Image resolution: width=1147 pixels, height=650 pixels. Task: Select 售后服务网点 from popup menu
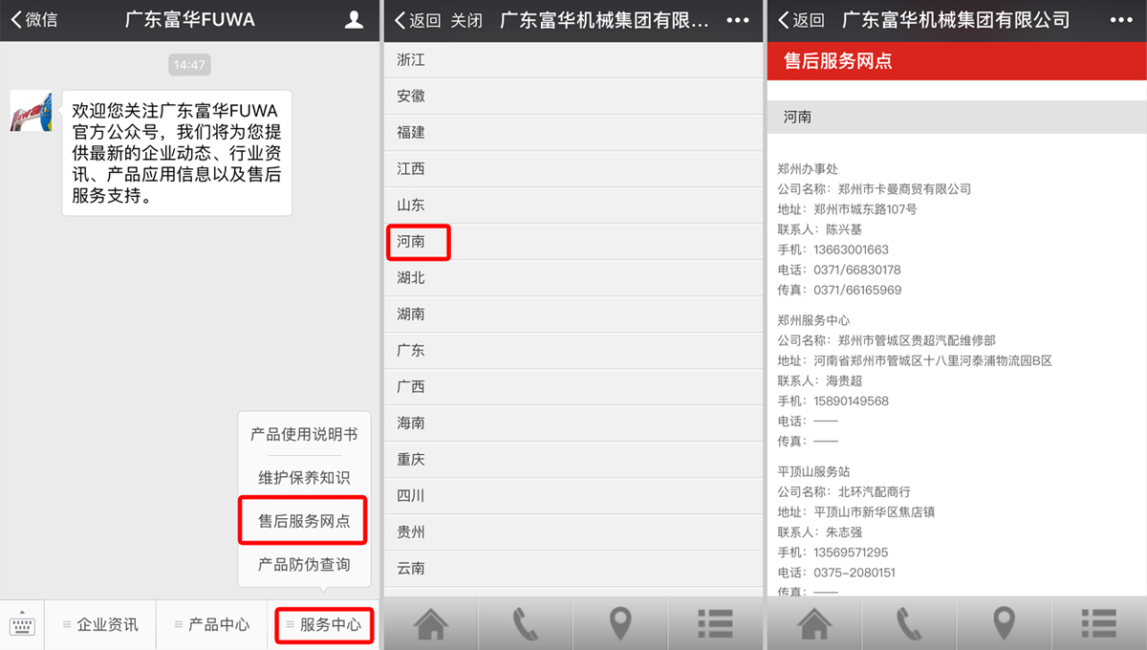(304, 521)
